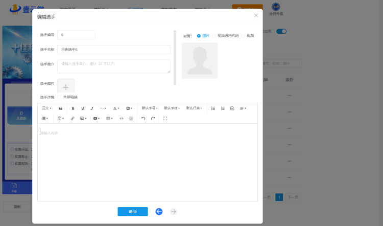This screenshot has width=383, height=226.
Task: Go to previous contestant with blue arrow
Action: coord(159,212)
